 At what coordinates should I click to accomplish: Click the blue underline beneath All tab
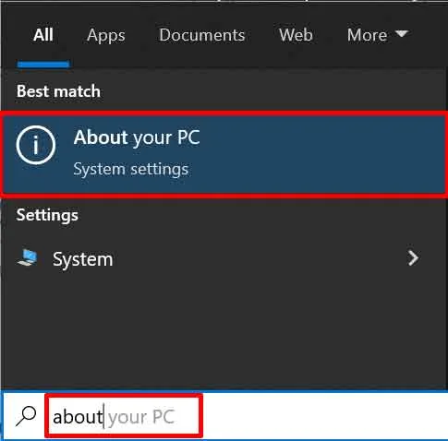click(x=43, y=64)
